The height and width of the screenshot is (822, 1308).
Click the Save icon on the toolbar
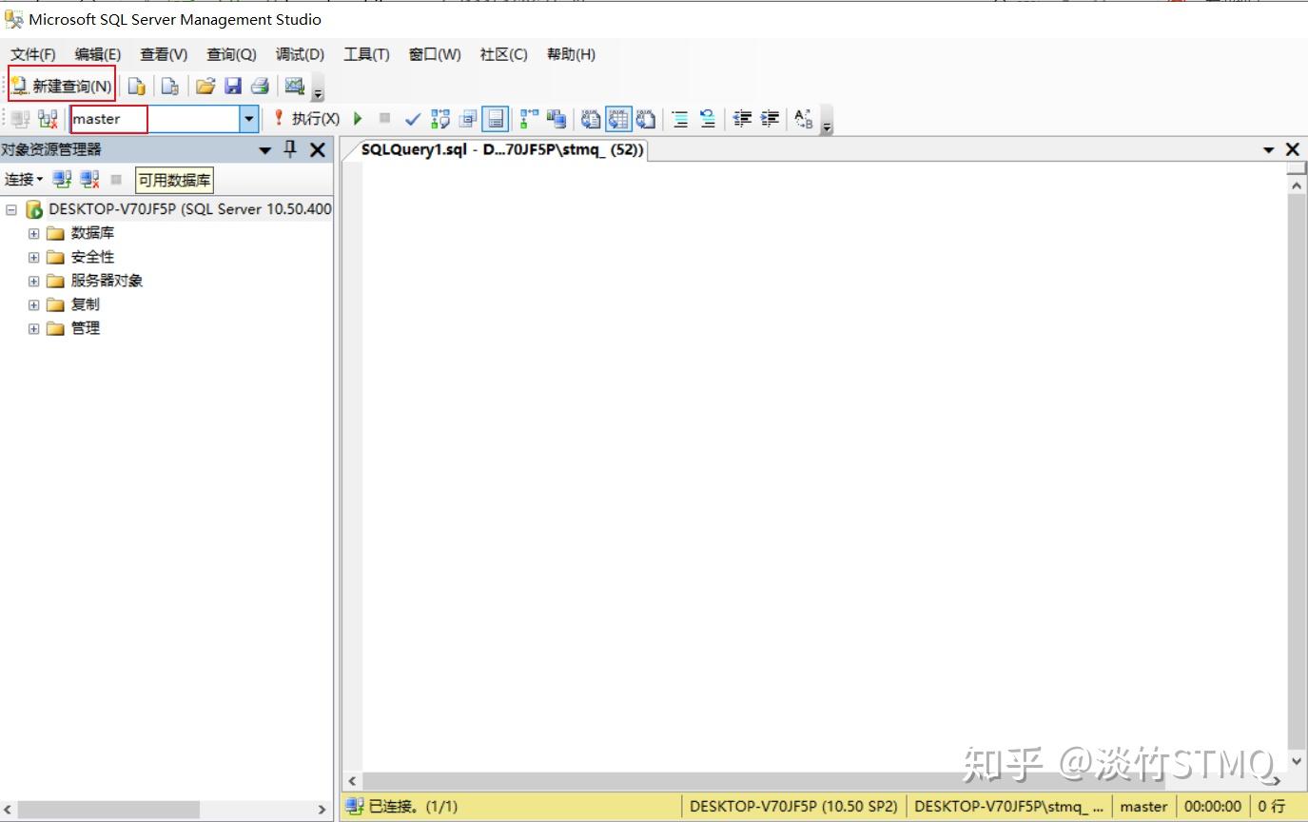point(234,86)
